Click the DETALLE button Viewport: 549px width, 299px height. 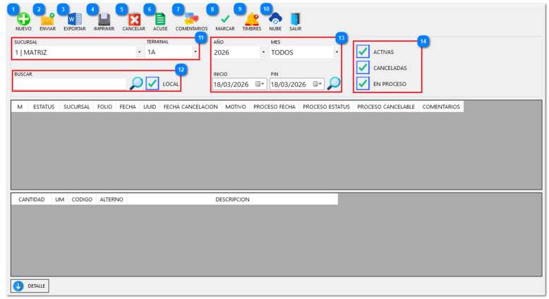pos(30,286)
